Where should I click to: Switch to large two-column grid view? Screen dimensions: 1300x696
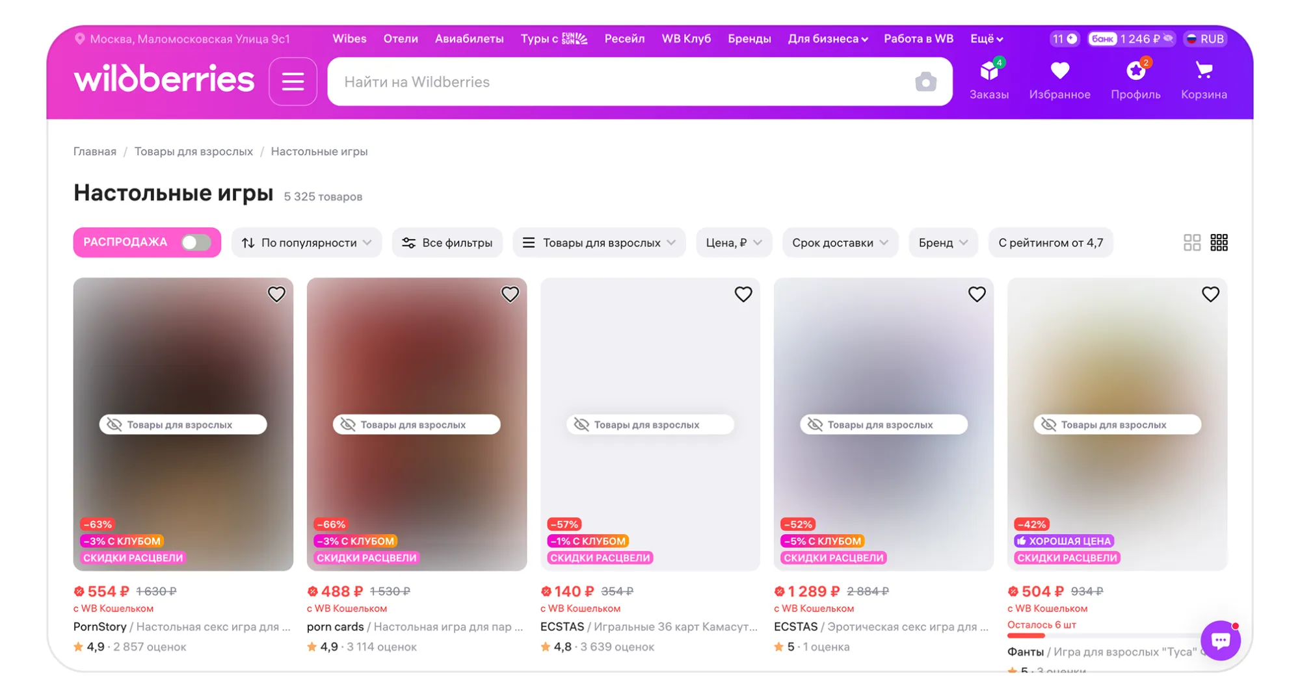click(x=1191, y=242)
